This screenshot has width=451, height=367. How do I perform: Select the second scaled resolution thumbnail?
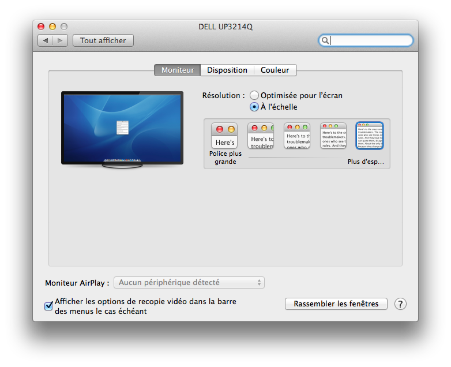click(261, 136)
